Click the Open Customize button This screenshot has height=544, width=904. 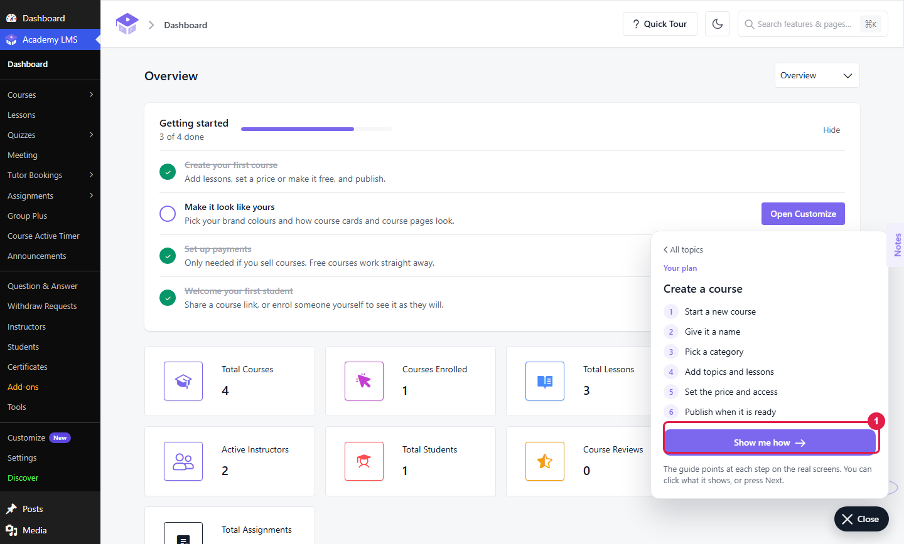click(x=803, y=214)
